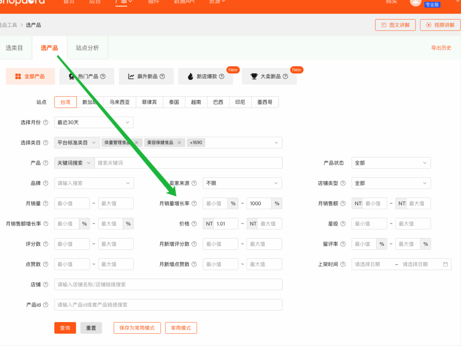Screen dimensions: 461x346
Task: Click the question mark icon next to 月销量增长率
Action: 194,203
